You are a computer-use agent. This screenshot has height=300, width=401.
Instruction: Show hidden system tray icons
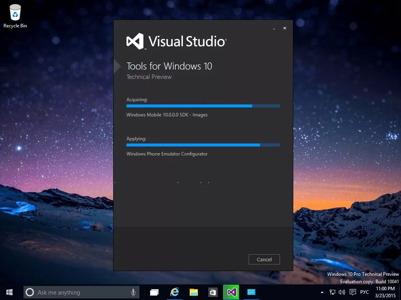(322, 292)
